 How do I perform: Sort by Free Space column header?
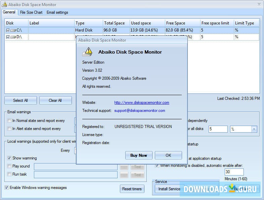pyautogui.click(x=182, y=23)
